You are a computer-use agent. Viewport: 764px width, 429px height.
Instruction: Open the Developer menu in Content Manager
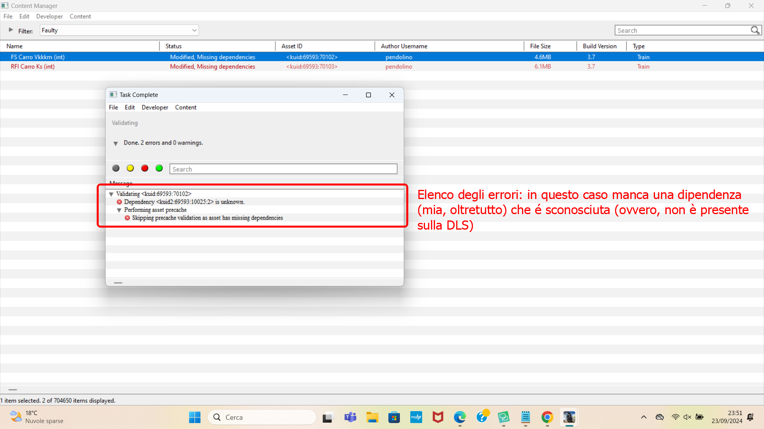[x=49, y=16]
